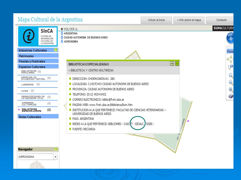Select the Cines layer

click(x=25, y=91)
